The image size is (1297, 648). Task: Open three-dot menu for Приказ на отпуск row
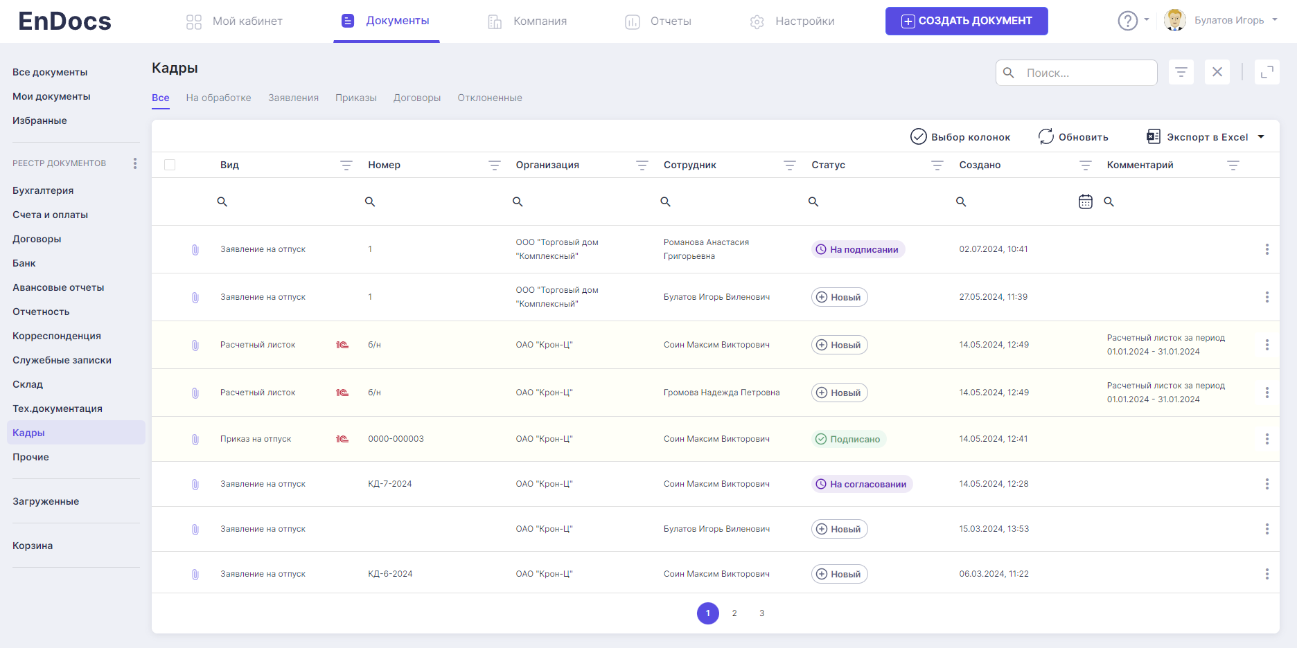pyautogui.click(x=1267, y=439)
